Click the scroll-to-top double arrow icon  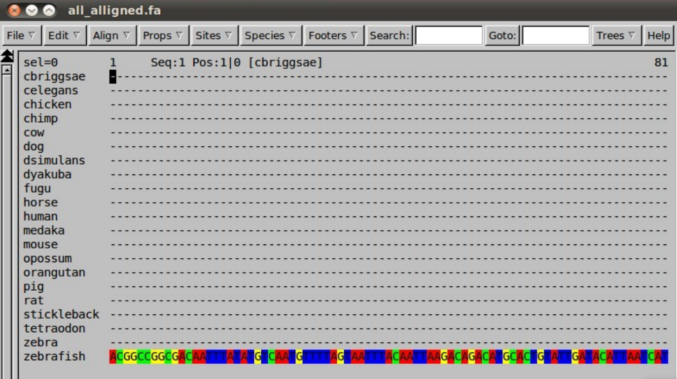[7, 56]
